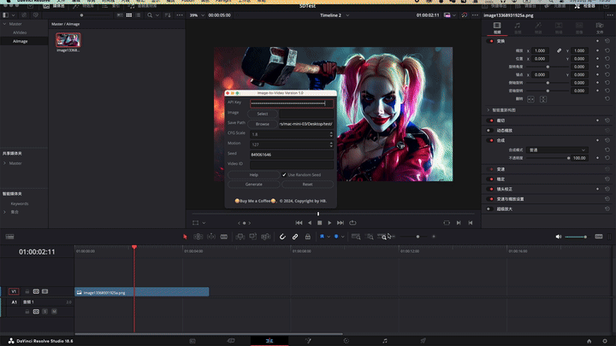
Task: Click the blue flag marker icon
Action: [323, 236]
